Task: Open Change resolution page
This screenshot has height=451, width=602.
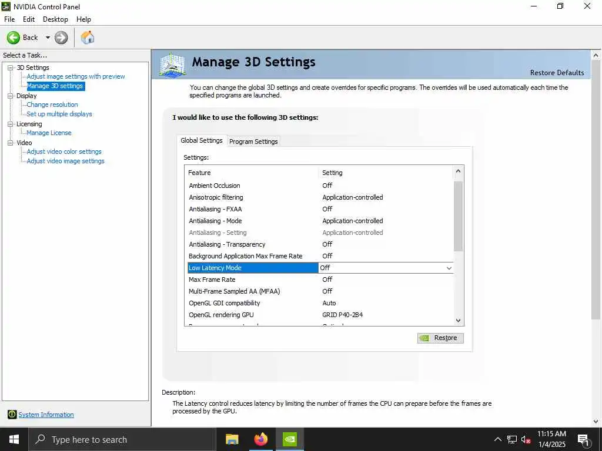Action: pos(52,105)
